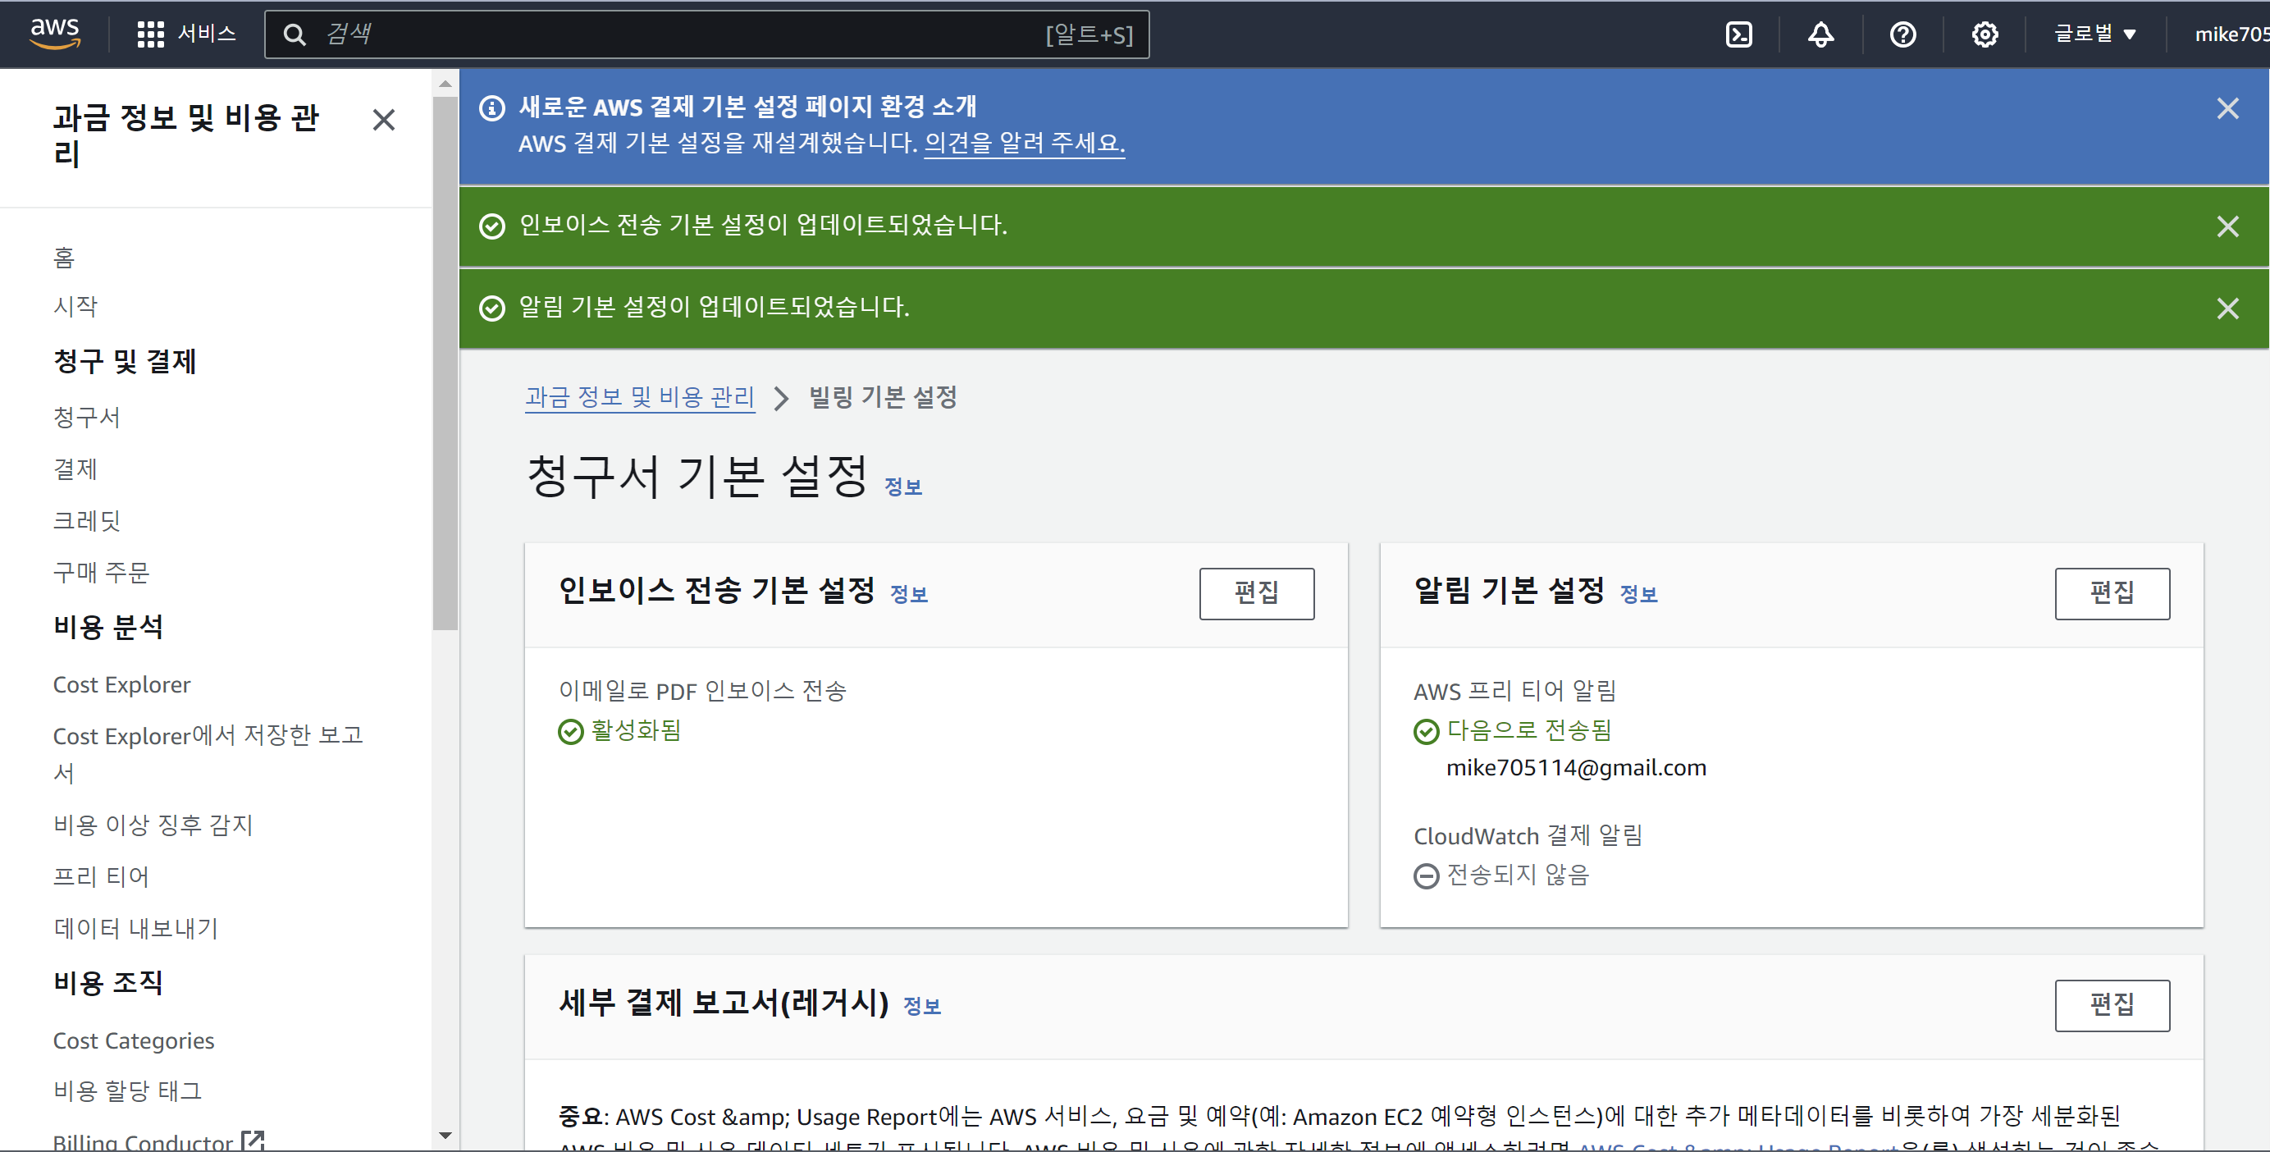This screenshot has width=2270, height=1152.
Task: Edit the 세부 결제 보고서(레거시) panel
Action: [2112, 1005]
